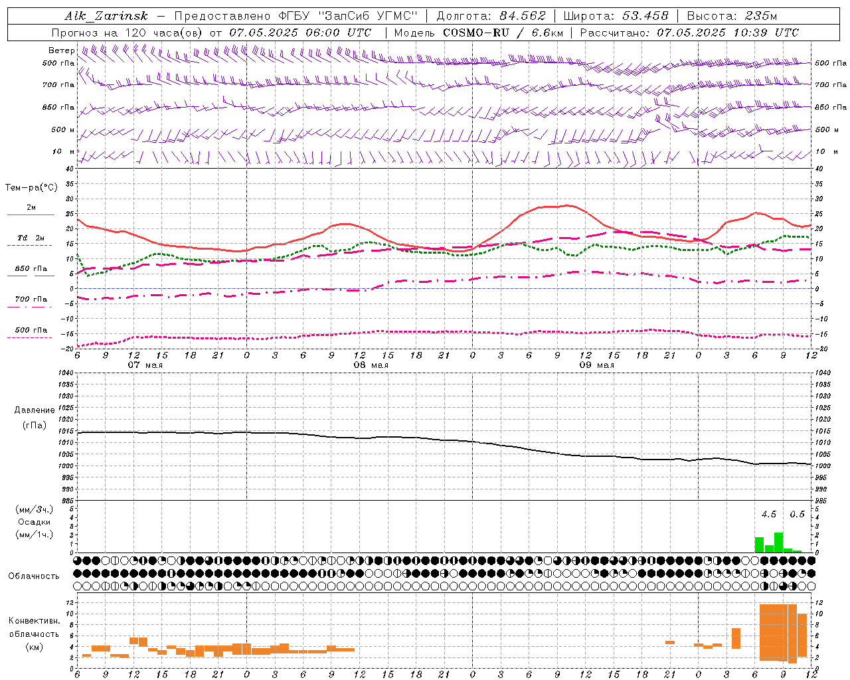The image size is (850, 680).
Task: Click the '(км)' unit under convective cloud label
Action: coord(35,647)
